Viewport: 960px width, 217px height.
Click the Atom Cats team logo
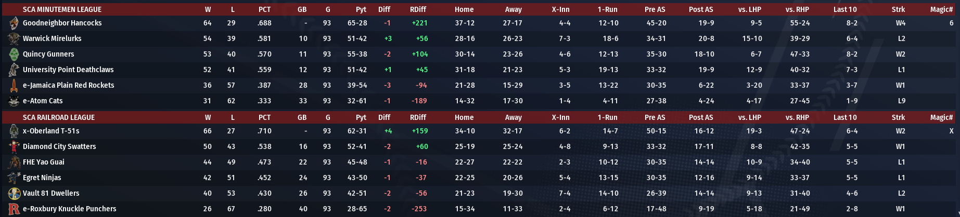pos(14,101)
